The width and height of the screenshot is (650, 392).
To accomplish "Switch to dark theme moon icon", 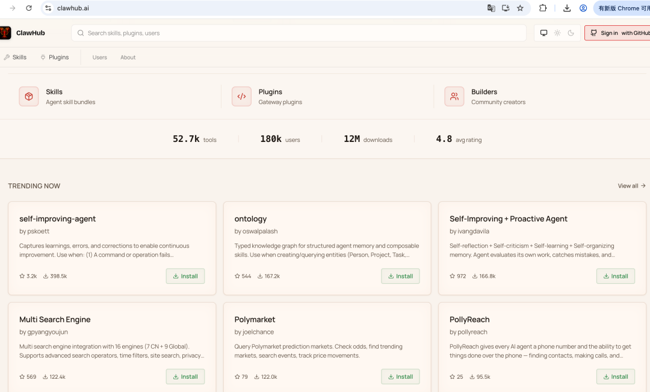I will [571, 33].
